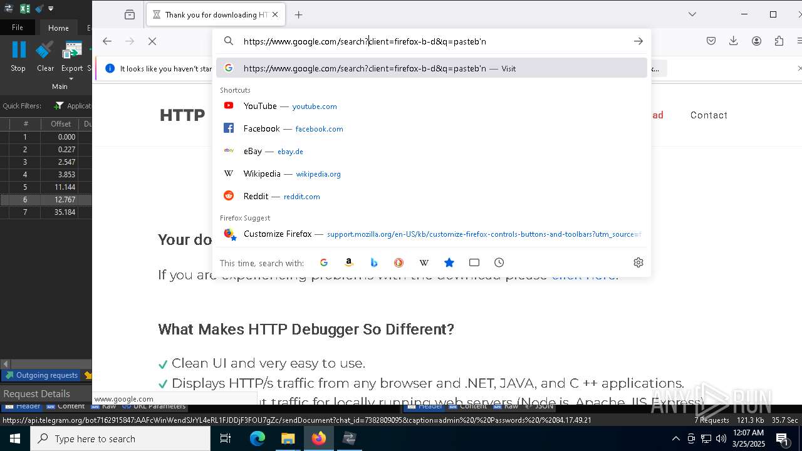Screen dimensions: 802x451
Task: Show hidden system tray icons
Action: [675, 438]
